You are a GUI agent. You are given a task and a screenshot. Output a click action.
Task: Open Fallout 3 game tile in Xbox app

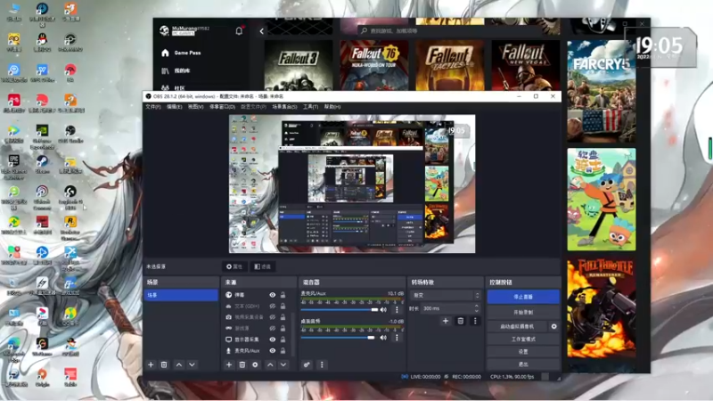(x=299, y=65)
